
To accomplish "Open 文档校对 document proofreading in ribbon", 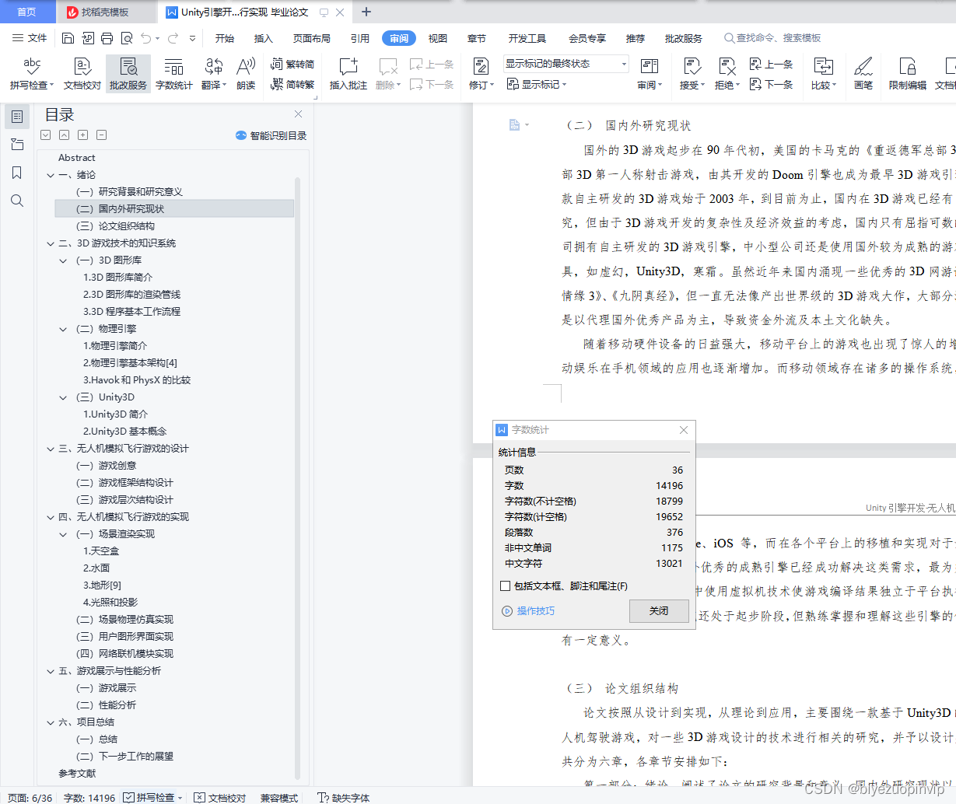I will coord(82,74).
